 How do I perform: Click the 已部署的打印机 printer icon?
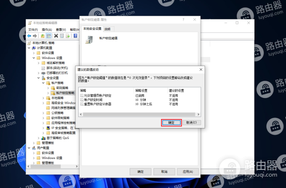click(43, 73)
